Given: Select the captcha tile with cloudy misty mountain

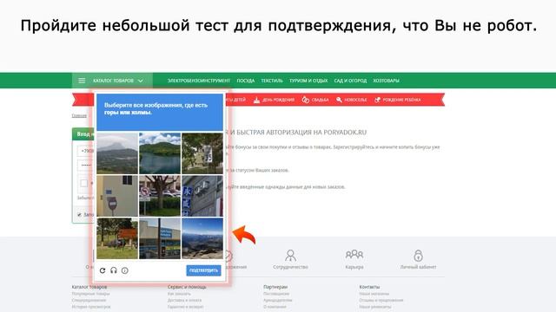Looking at the screenshot, I should [117, 153].
